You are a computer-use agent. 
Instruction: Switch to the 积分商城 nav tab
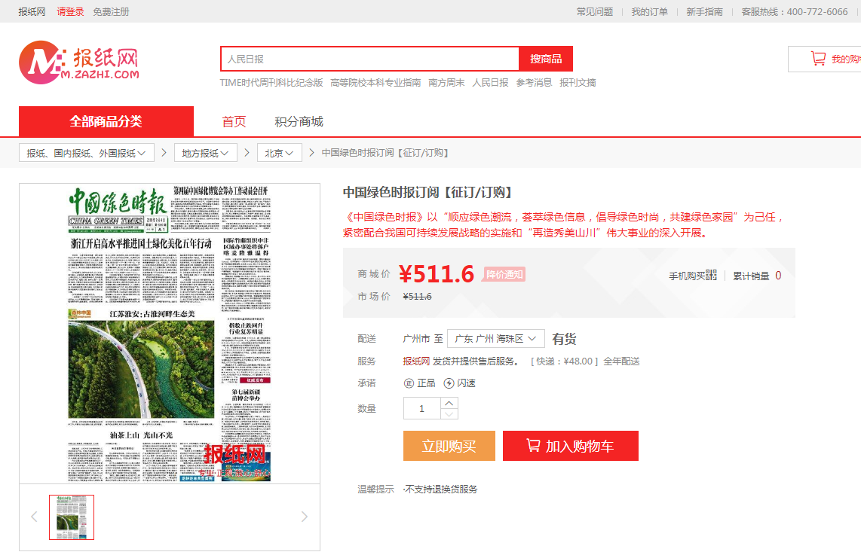coord(299,121)
